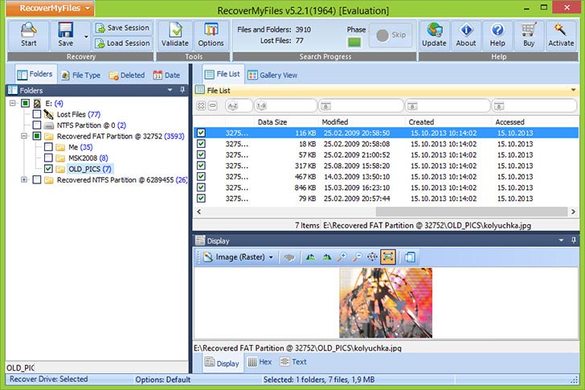Sort by the Created column header
585x390 pixels.
421,122
